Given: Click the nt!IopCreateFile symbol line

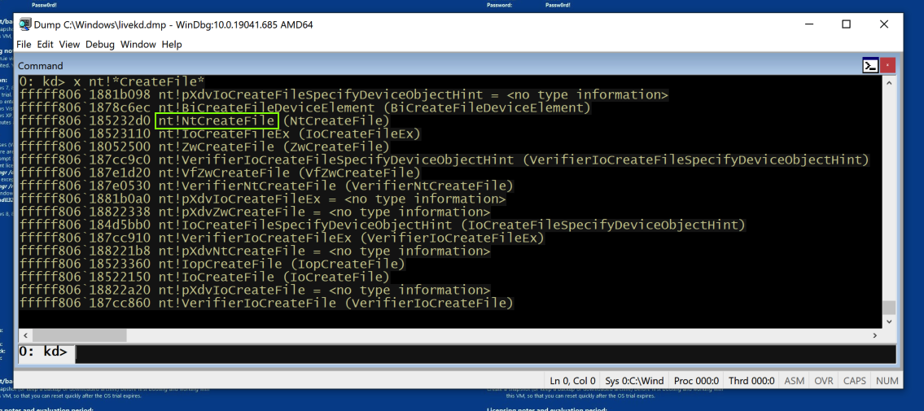Looking at the screenshot, I should click(212, 265).
